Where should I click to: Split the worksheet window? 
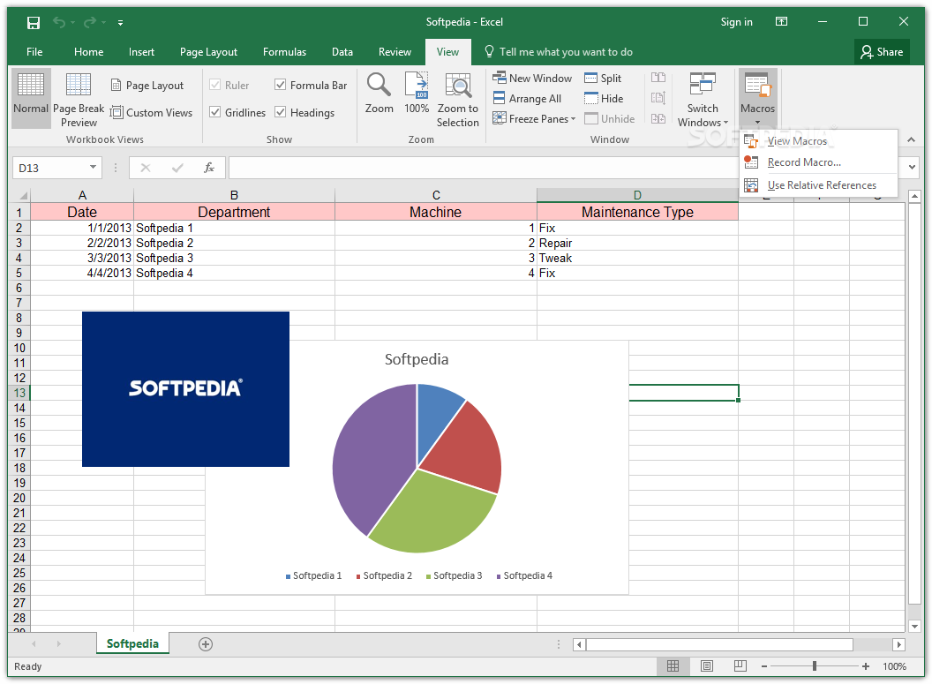pos(603,78)
